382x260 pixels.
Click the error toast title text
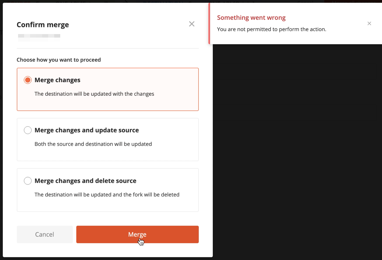(x=251, y=18)
